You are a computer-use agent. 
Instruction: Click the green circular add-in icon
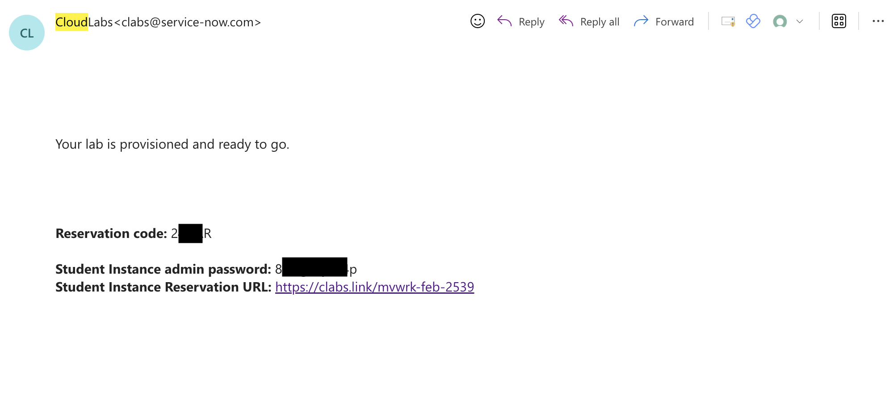(x=780, y=21)
